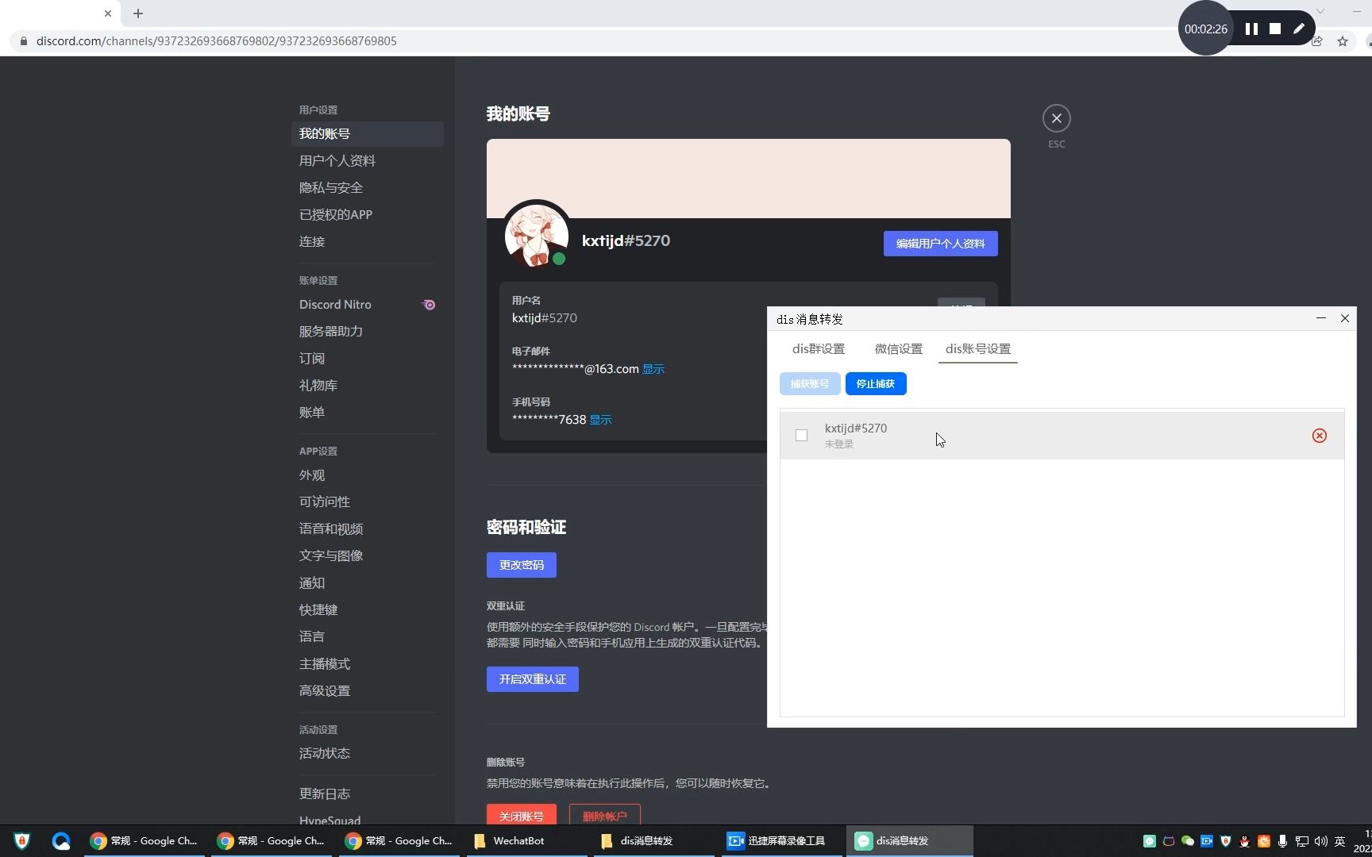Check the kxtijd#5270 account checkbox
Screen dimensions: 1372x857
[x=801, y=436]
